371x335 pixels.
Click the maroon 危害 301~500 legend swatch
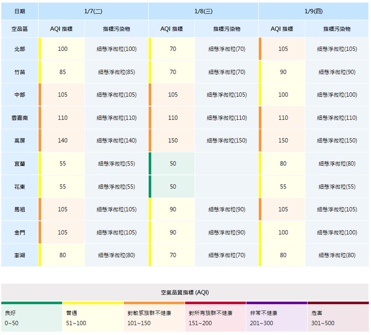point(338,317)
